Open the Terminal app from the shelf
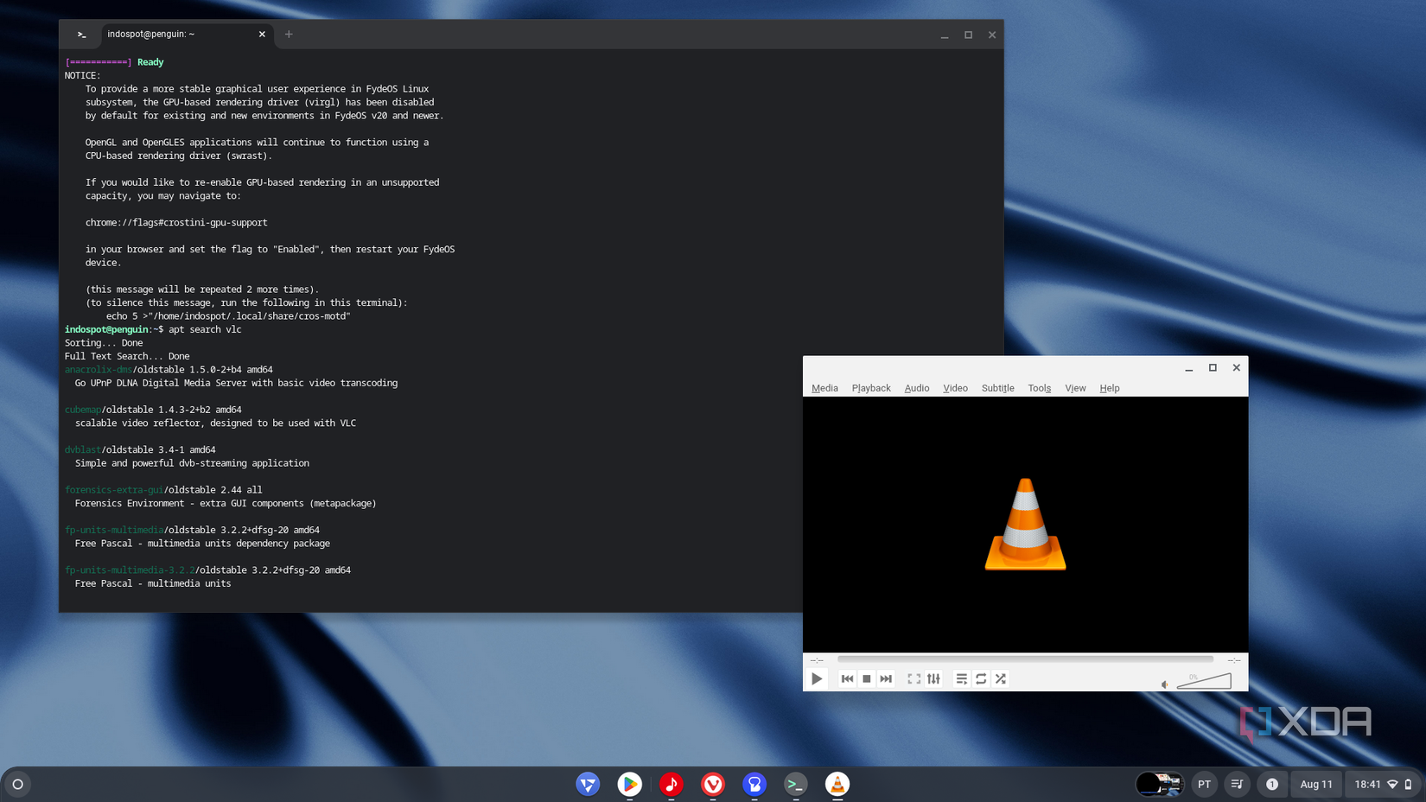 [795, 784]
